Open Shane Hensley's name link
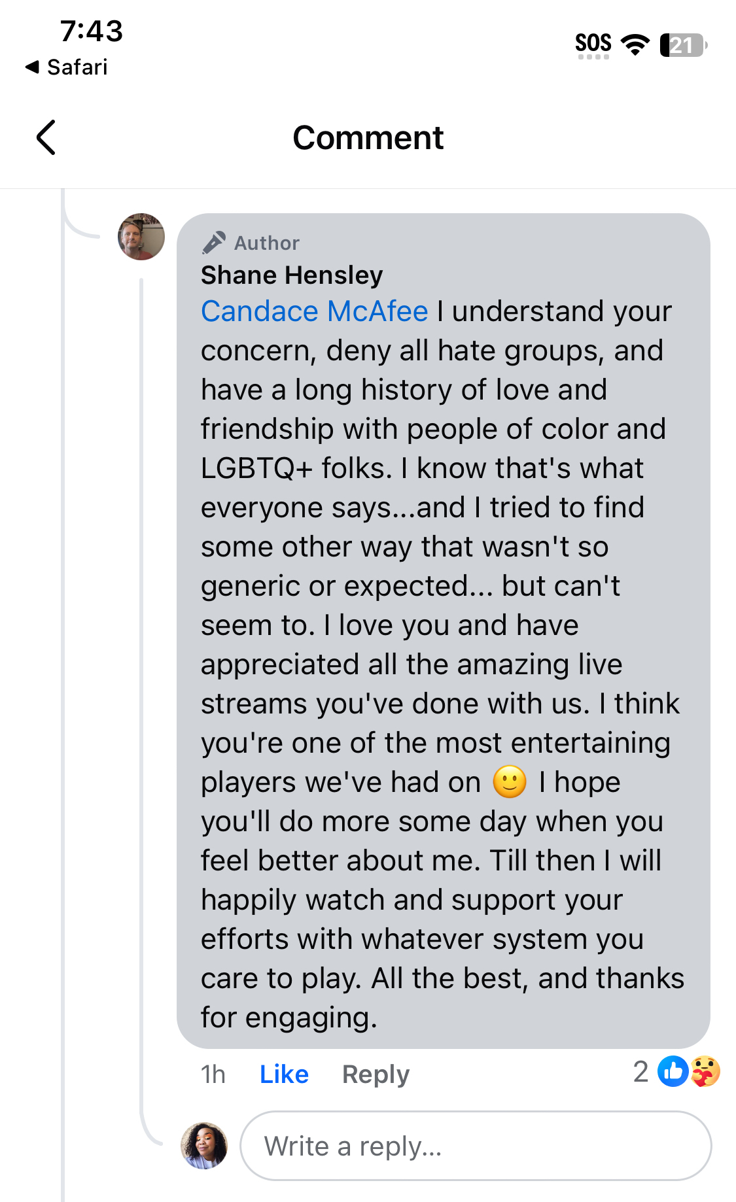The height and width of the screenshot is (1202, 736). (292, 275)
